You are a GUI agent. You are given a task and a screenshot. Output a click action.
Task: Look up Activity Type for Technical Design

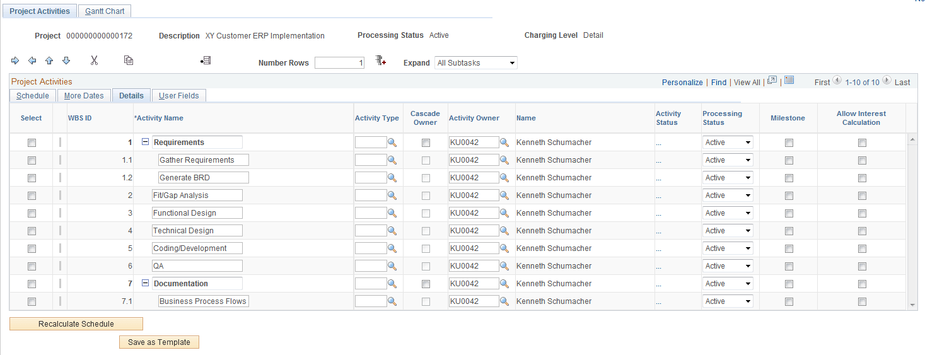(x=392, y=231)
